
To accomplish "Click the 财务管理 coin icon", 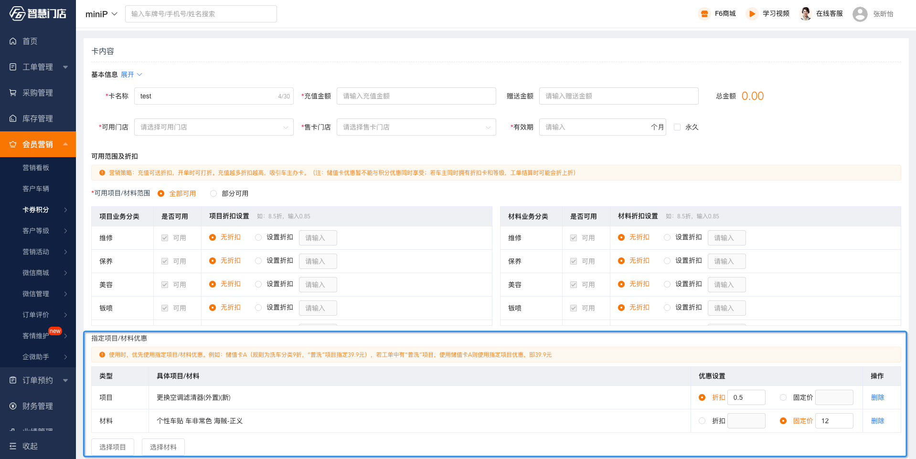I will [13, 406].
